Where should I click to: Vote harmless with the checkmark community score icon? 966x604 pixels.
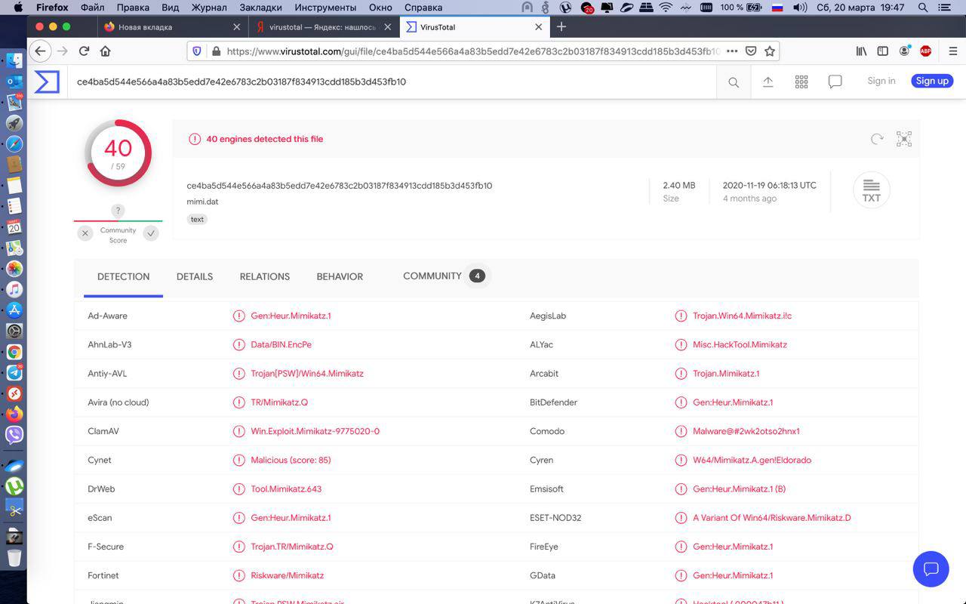[x=151, y=233]
